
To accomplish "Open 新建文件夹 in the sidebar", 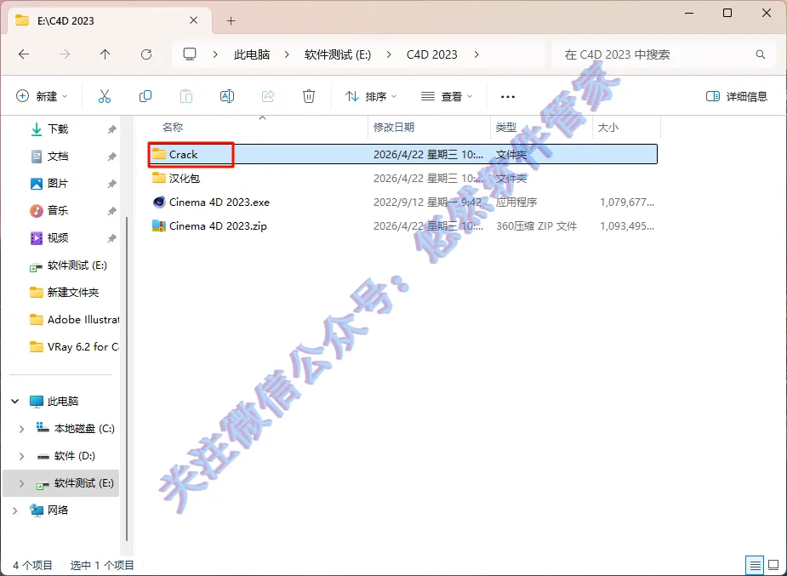I will point(73,292).
